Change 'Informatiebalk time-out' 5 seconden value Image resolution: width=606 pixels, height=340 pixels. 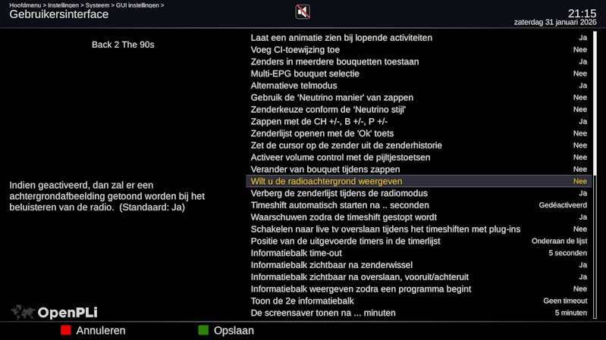(567, 253)
